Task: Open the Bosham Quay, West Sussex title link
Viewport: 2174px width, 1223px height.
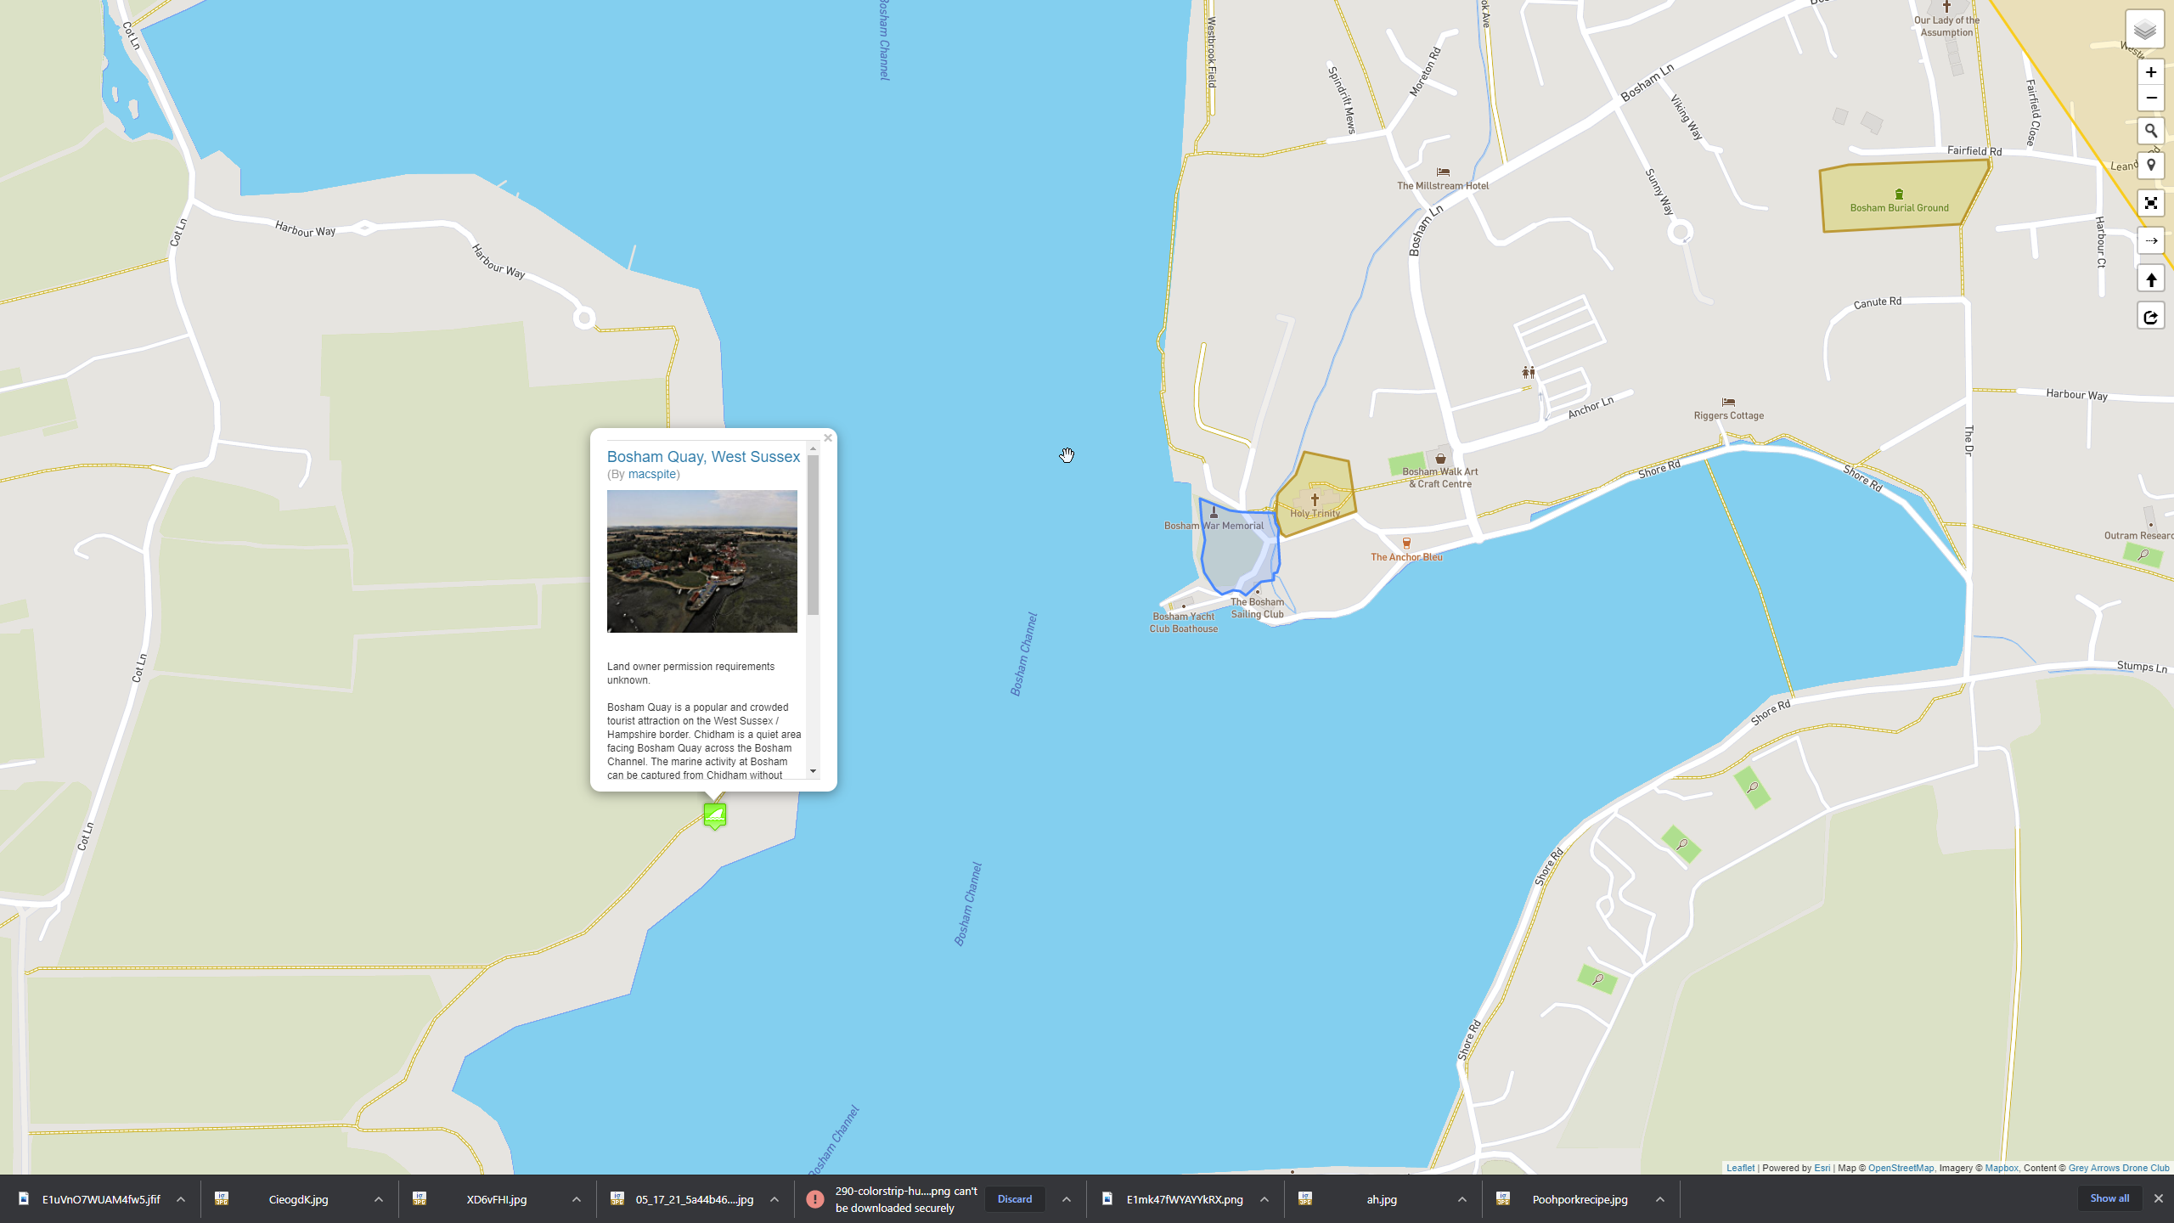Action: click(703, 457)
